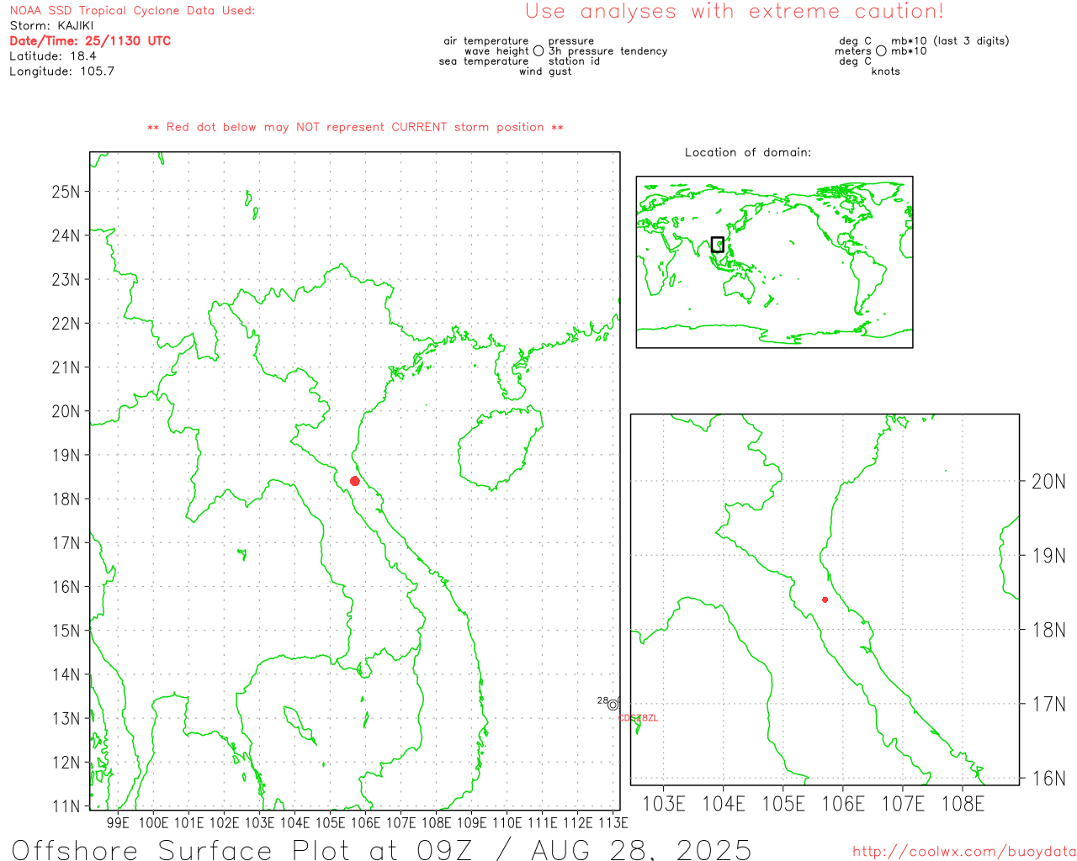Click the red storm dot on zoomed map

tap(825, 600)
